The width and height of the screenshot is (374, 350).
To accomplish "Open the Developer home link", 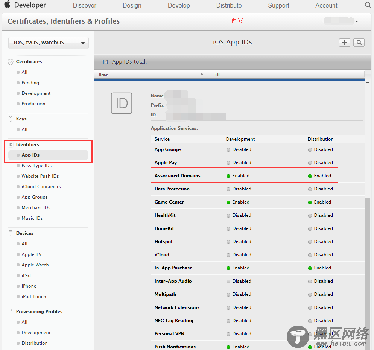I will pyautogui.click(x=30, y=5).
